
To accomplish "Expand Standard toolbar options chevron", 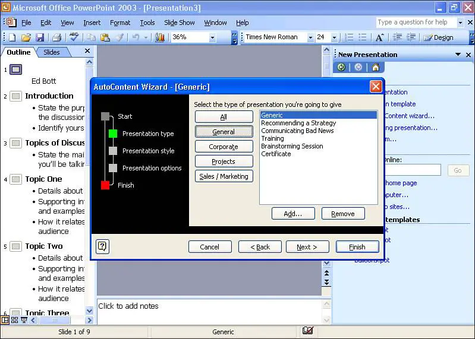I will pyautogui.click(x=234, y=38).
